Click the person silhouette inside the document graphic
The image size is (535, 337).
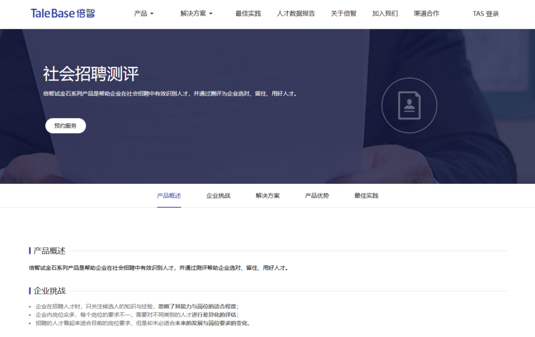pos(410,103)
